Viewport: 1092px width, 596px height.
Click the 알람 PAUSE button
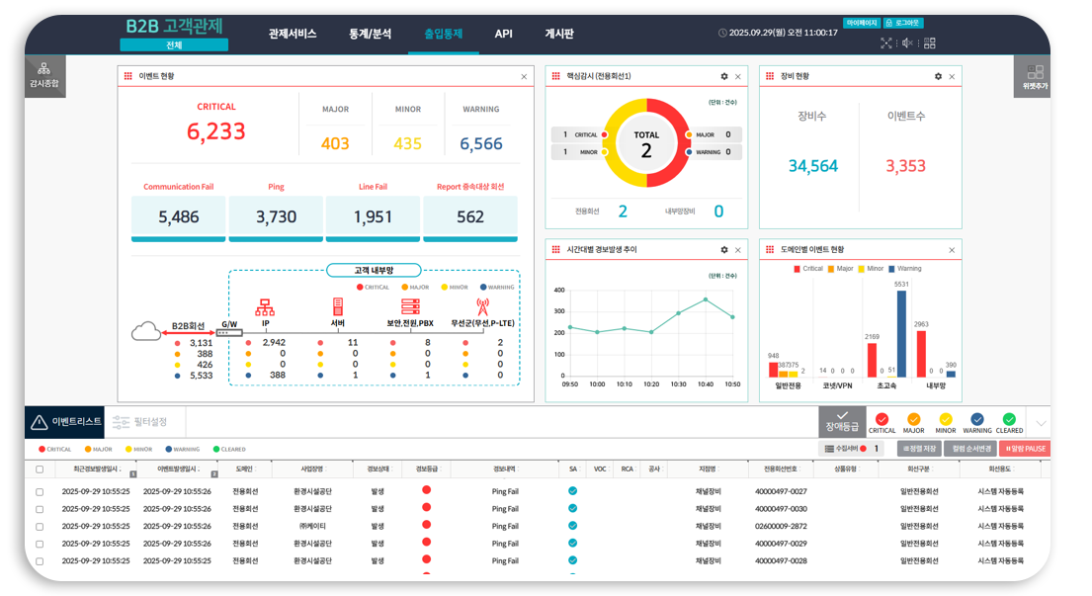1025,449
